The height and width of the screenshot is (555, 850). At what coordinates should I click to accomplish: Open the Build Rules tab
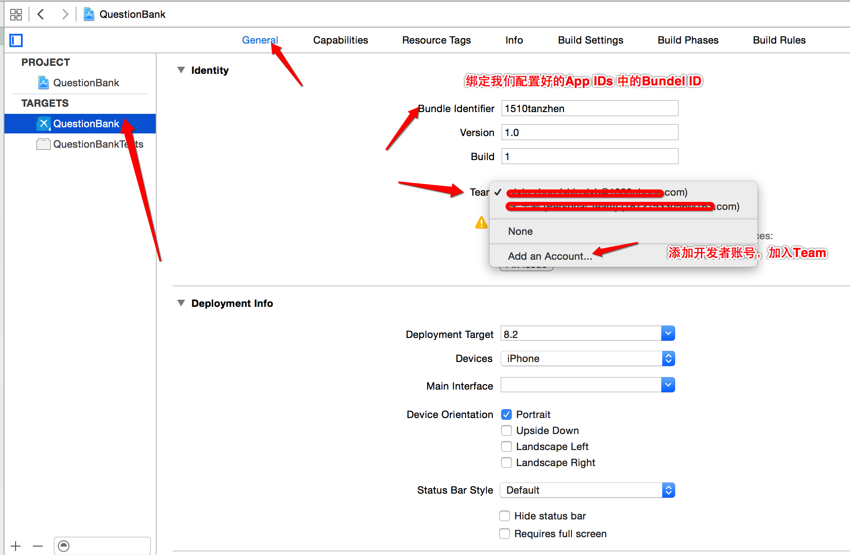pyautogui.click(x=779, y=40)
